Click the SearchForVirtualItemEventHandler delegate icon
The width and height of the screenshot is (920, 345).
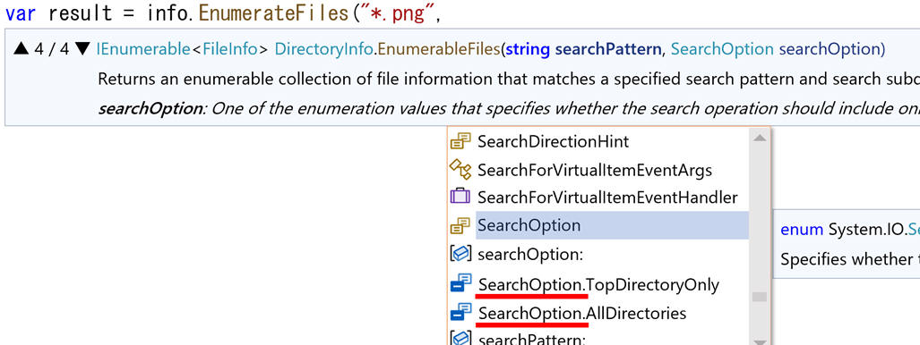(460, 197)
